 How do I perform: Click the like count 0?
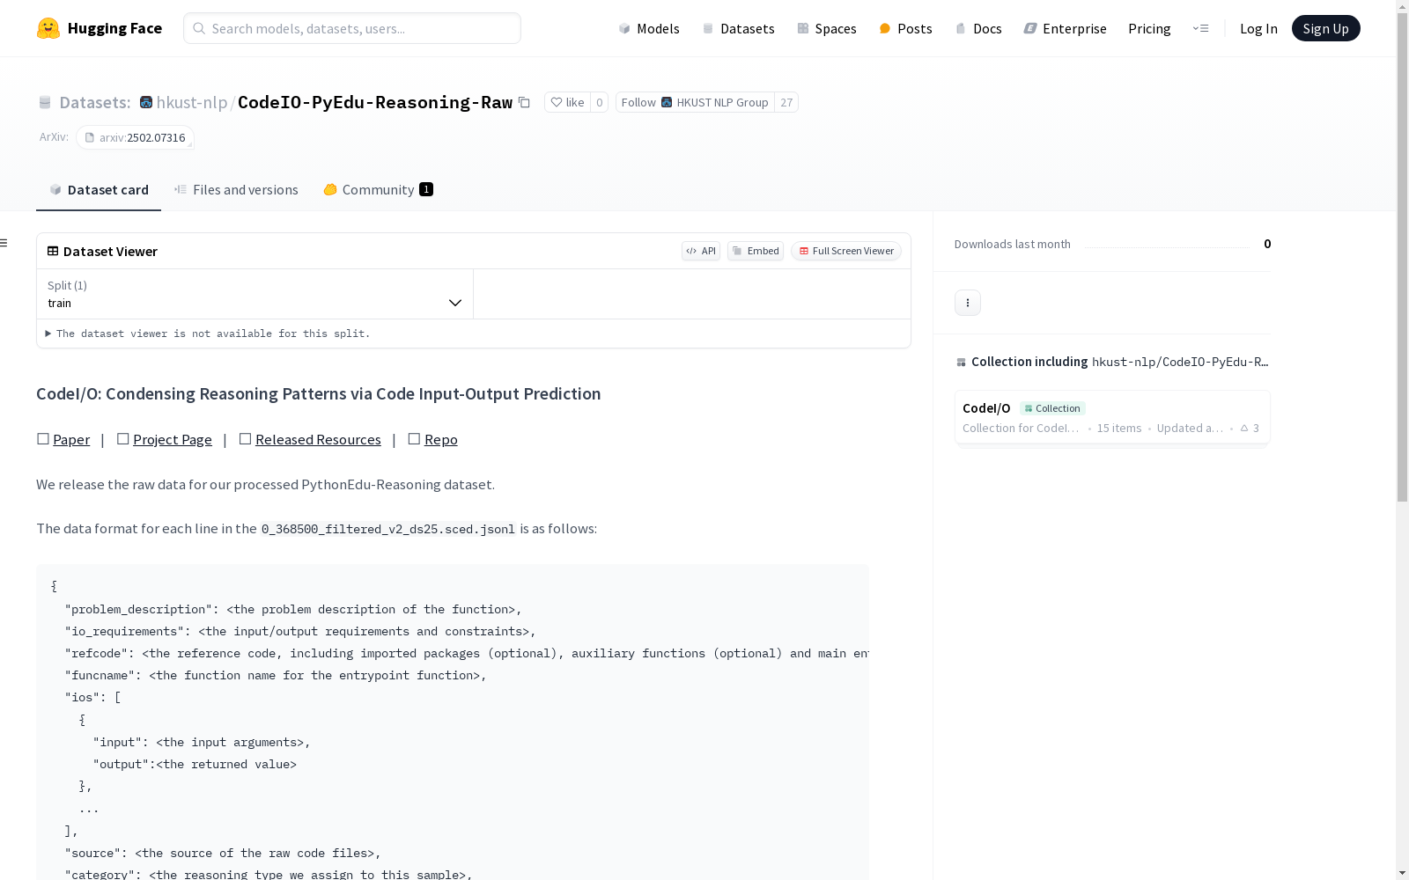599,102
